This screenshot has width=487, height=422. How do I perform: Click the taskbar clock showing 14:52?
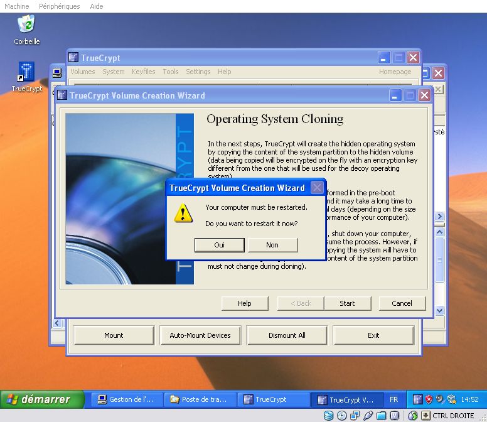click(x=469, y=399)
